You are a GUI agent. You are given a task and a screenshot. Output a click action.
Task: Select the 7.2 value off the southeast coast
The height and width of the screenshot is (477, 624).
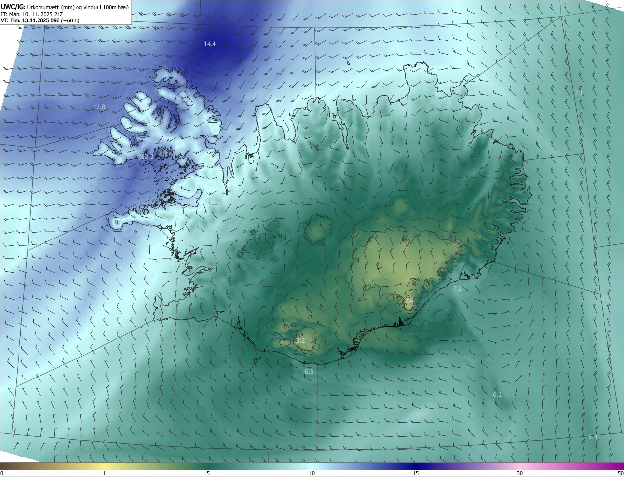[x=457, y=289]
